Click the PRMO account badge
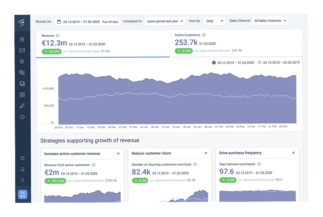This screenshot has height=217, width=323. (23, 194)
